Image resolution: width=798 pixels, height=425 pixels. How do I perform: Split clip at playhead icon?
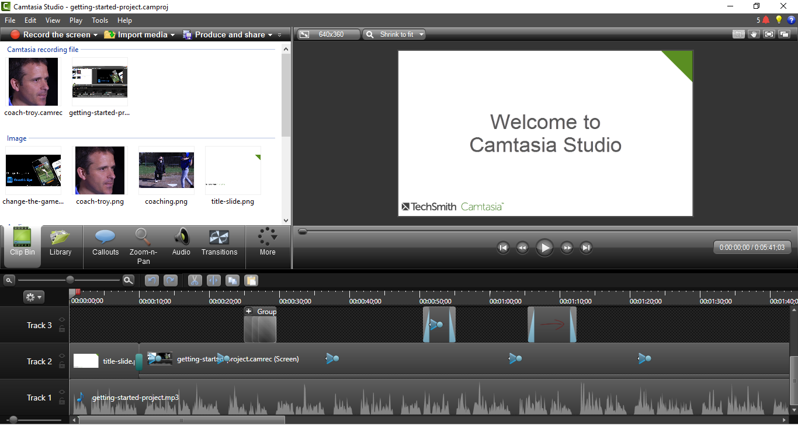214,280
